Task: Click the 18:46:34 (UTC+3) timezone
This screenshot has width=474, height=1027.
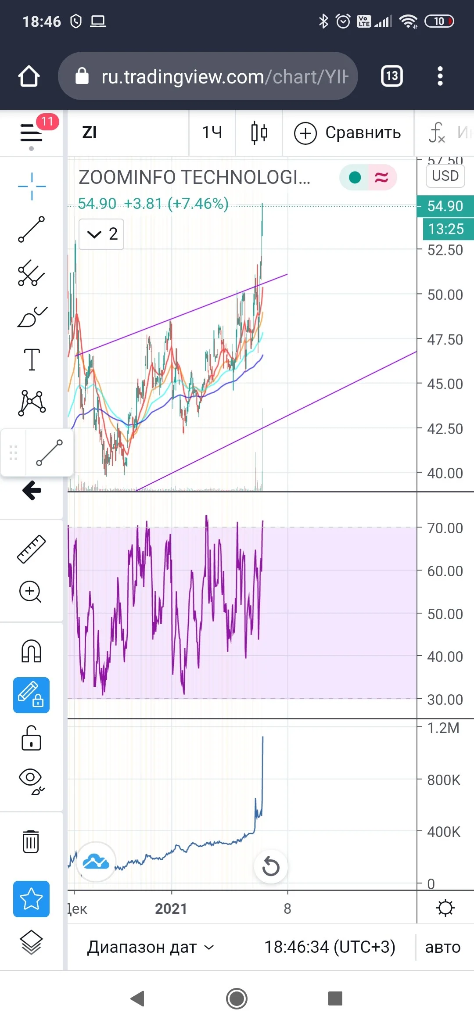Action: point(330,947)
